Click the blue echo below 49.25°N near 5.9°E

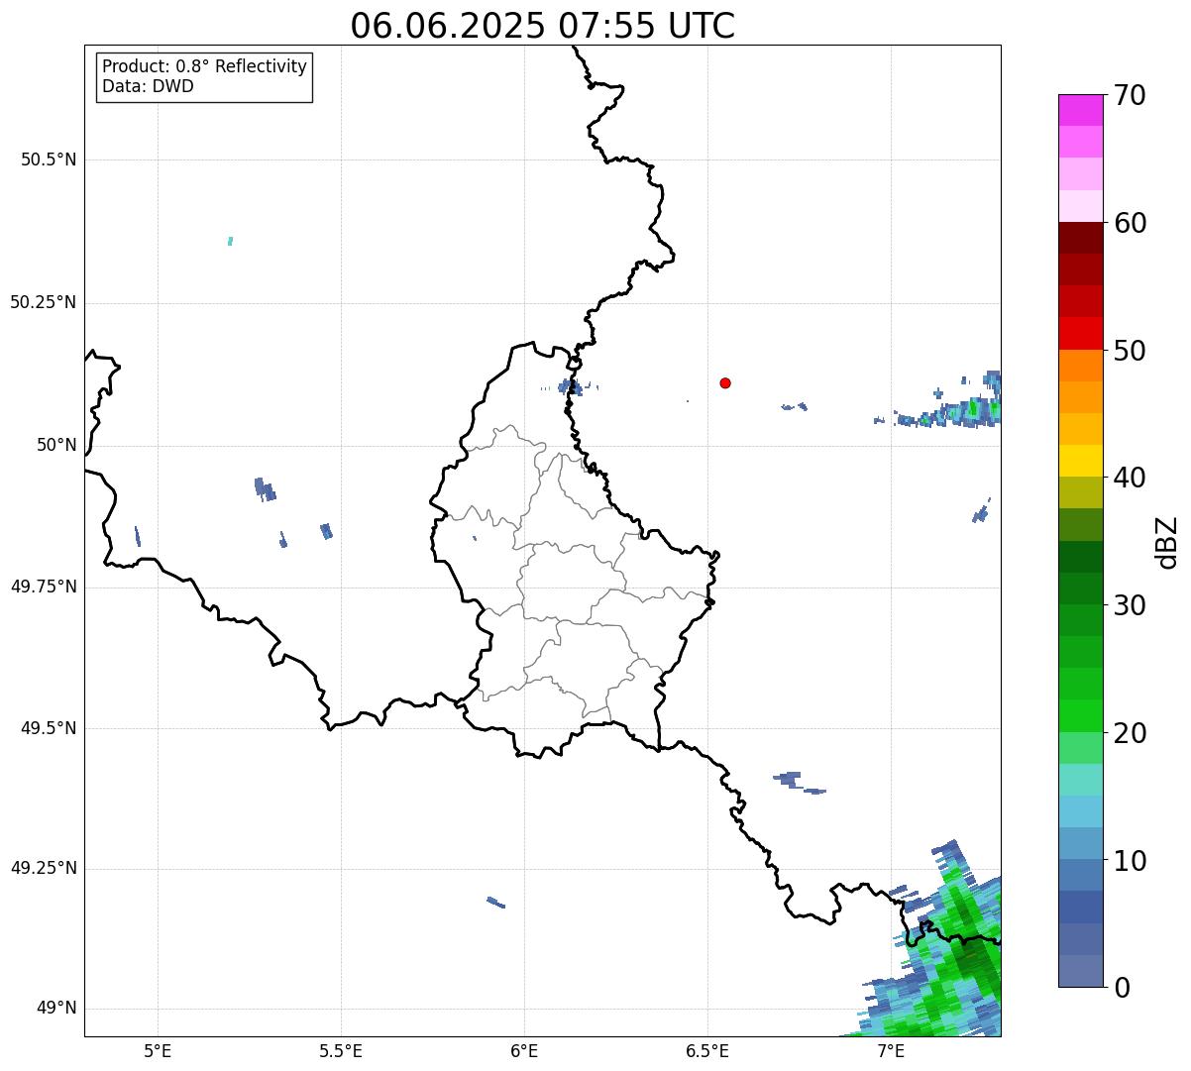tap(495, 902)
